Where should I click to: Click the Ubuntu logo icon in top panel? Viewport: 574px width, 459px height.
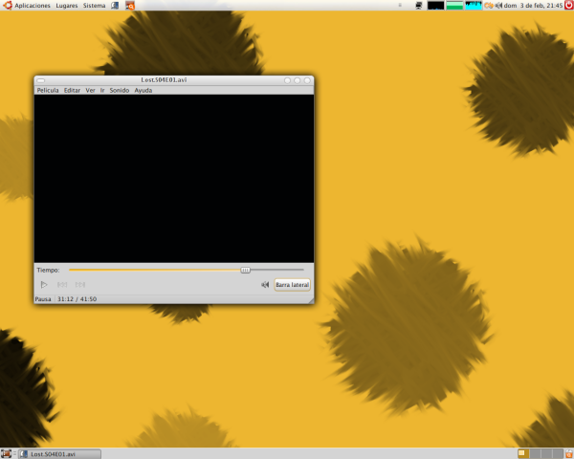click(8, 5)
